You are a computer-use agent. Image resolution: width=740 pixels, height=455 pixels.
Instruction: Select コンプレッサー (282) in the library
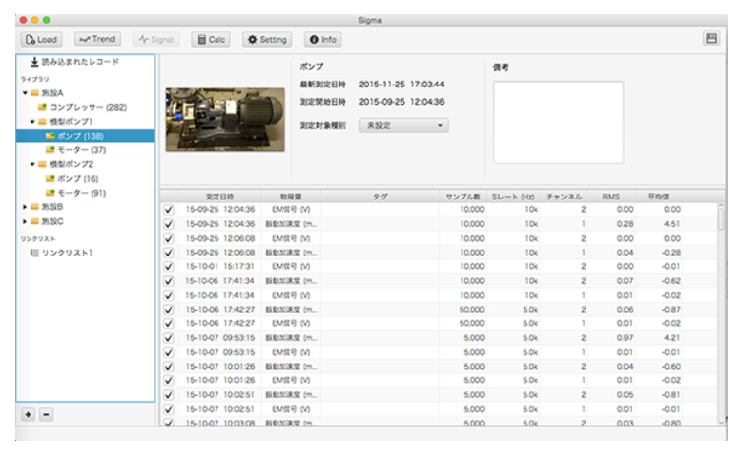(89, 107)
